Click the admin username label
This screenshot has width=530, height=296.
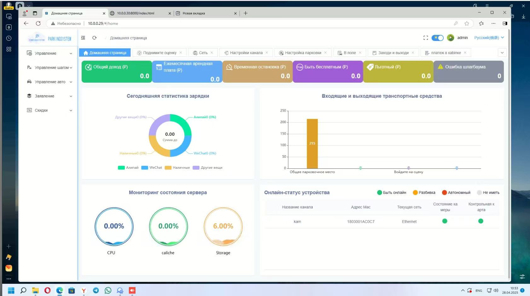462,38
